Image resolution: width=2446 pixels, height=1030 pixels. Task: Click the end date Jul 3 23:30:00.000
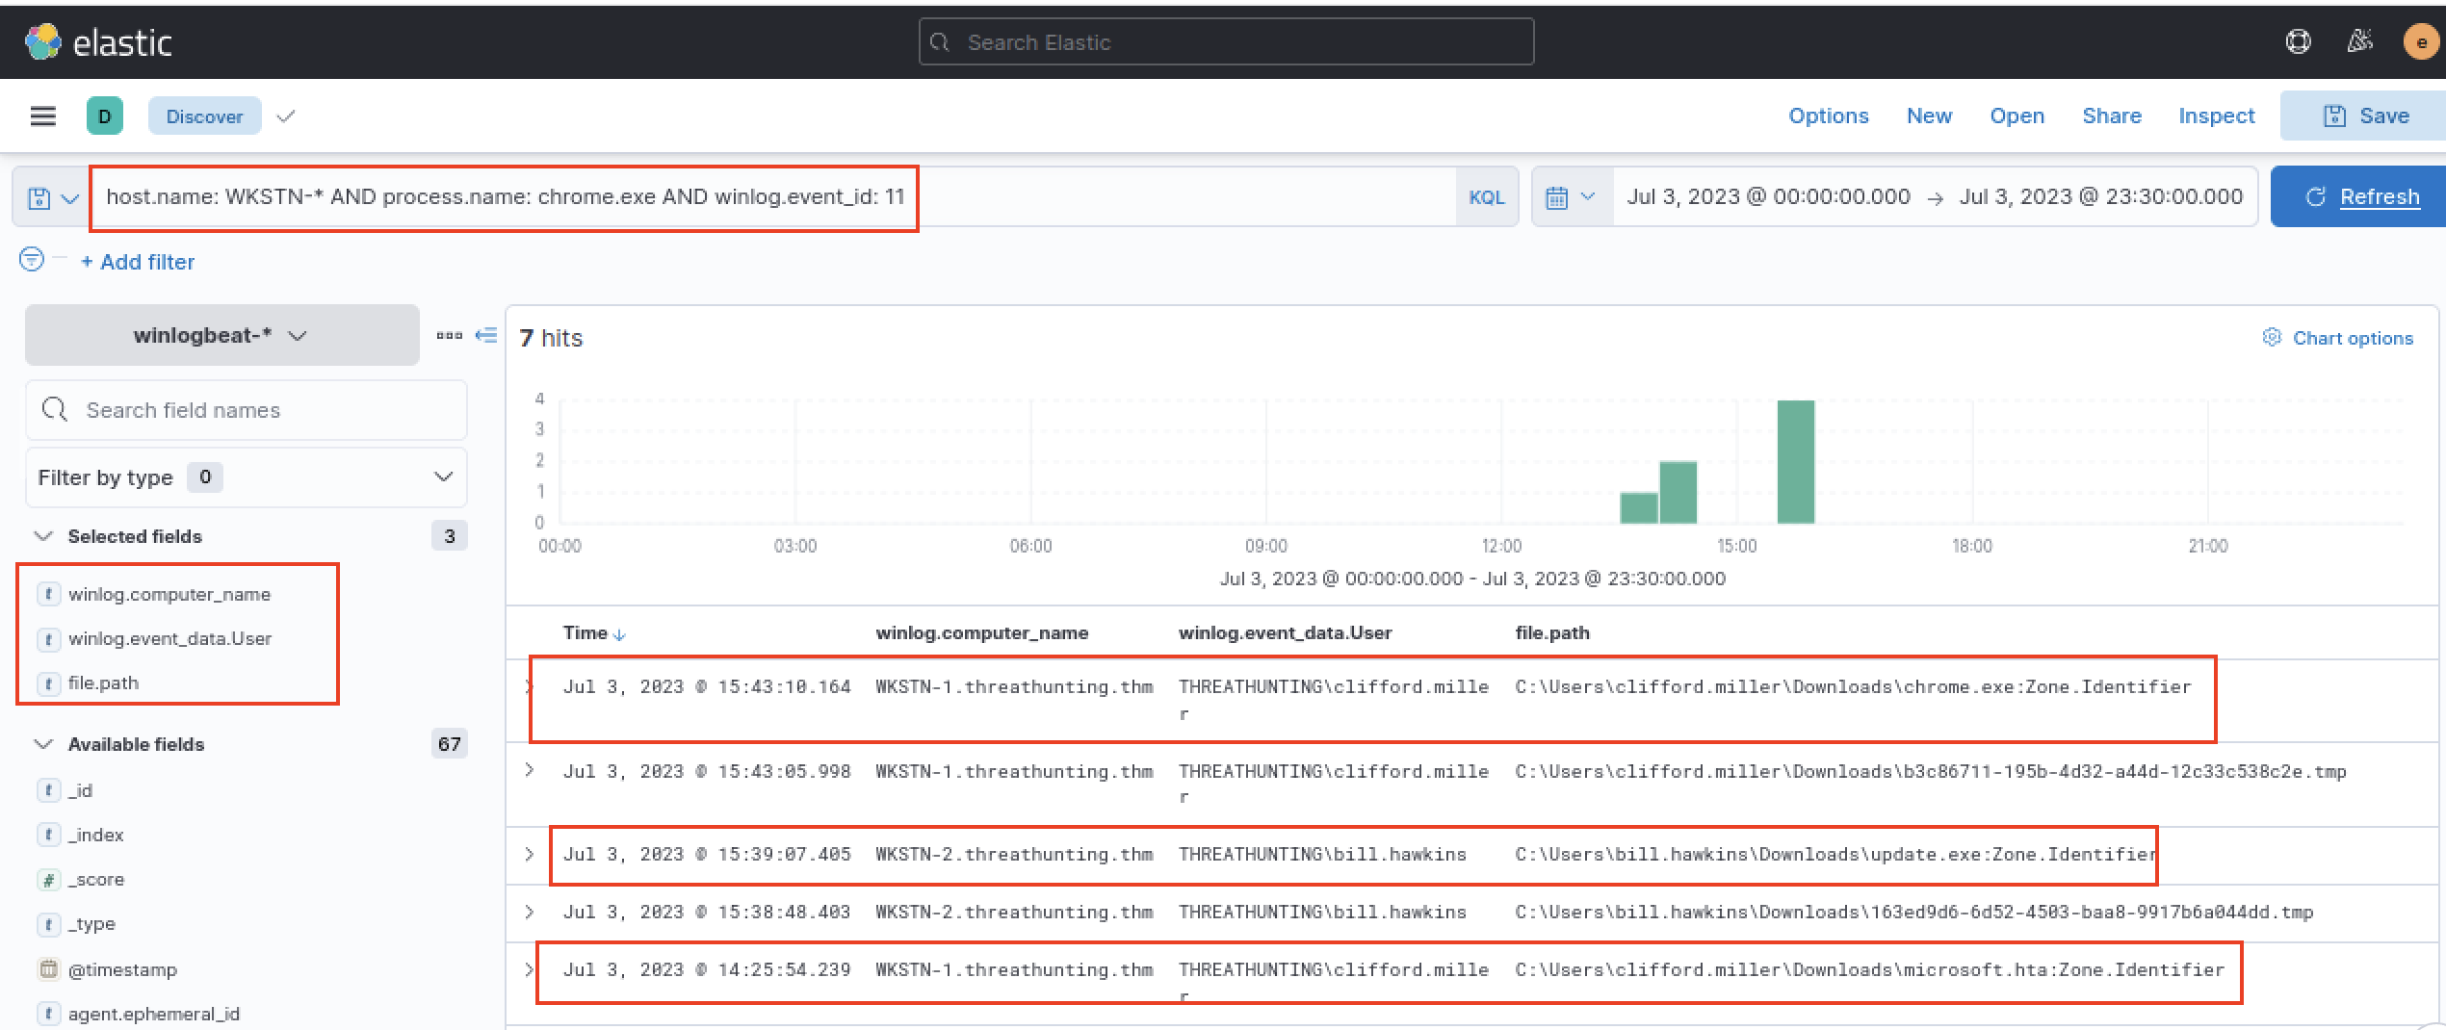[x=2100, y=196]
